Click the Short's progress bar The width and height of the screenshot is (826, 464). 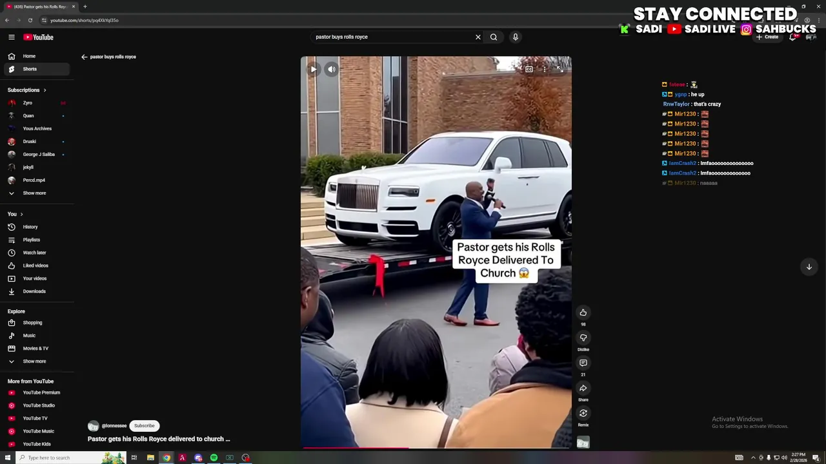tap(436, 447)
